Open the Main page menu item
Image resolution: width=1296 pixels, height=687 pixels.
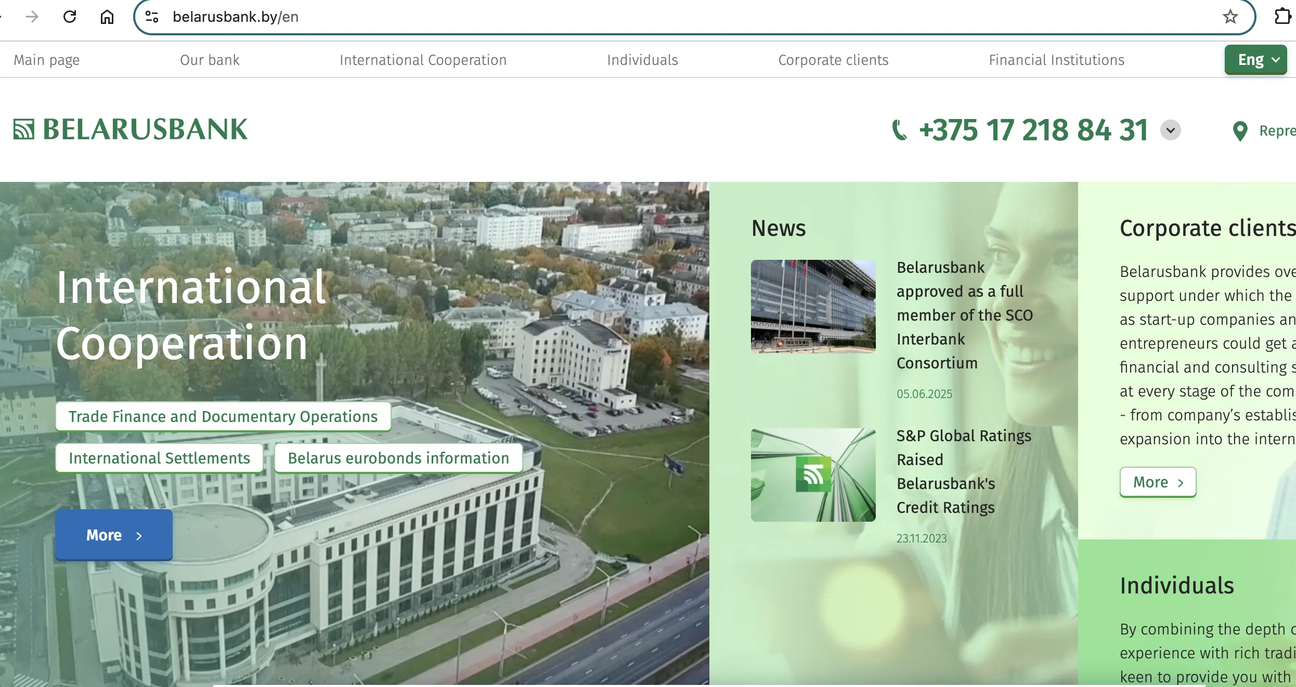click(x=47, y=60)
